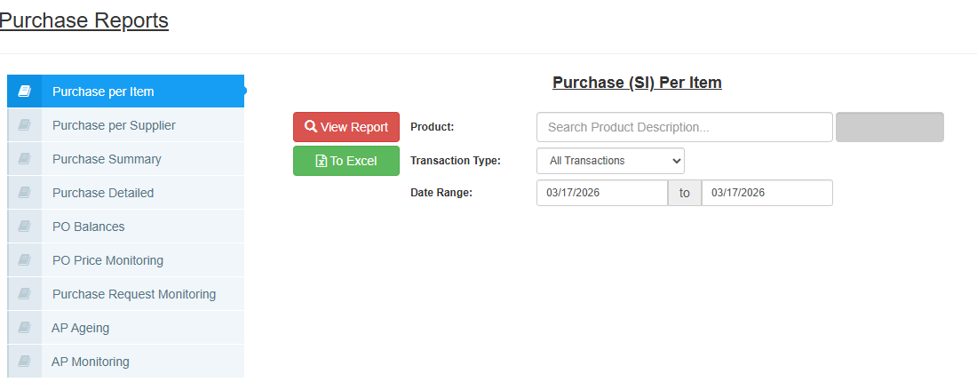Click book icon beside AP Ageing
Screen dimensions: 977x390
click(x=24, y=328)
